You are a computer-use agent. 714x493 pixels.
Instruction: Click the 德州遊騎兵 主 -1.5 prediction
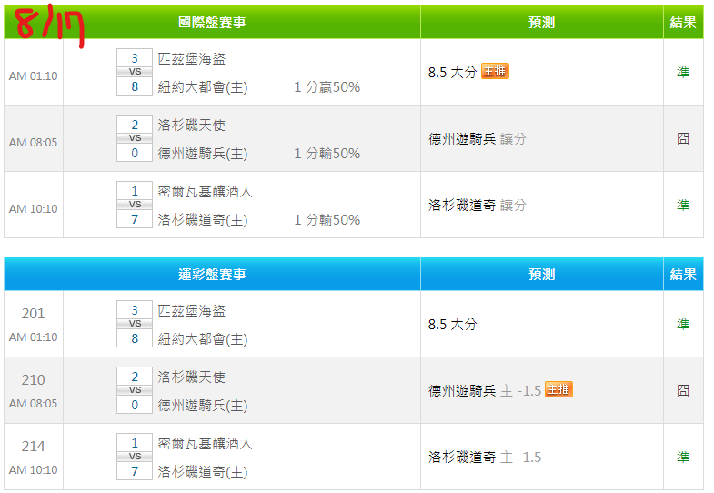485,391
